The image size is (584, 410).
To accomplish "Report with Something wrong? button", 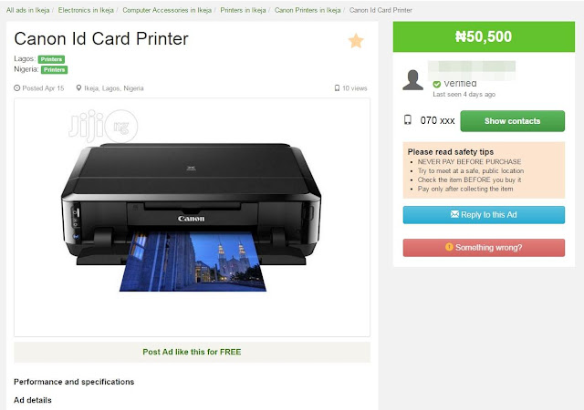I will coord(484,248).
